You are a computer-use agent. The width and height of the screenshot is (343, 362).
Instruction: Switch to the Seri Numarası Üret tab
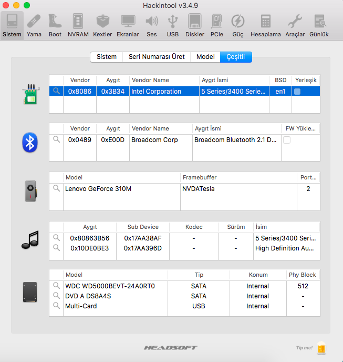[x=157, y=57]
